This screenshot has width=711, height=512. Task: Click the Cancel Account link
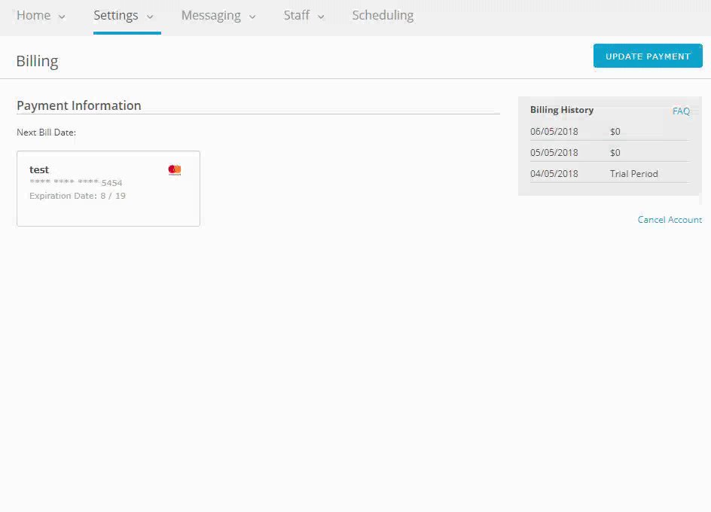tap(670, 220)
